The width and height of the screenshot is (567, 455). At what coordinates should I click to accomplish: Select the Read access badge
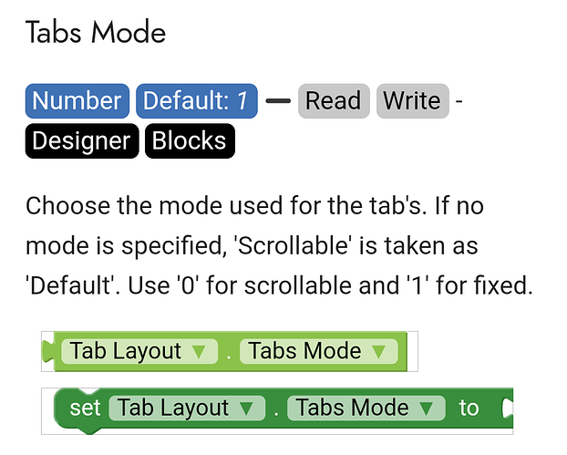point(333,101)
